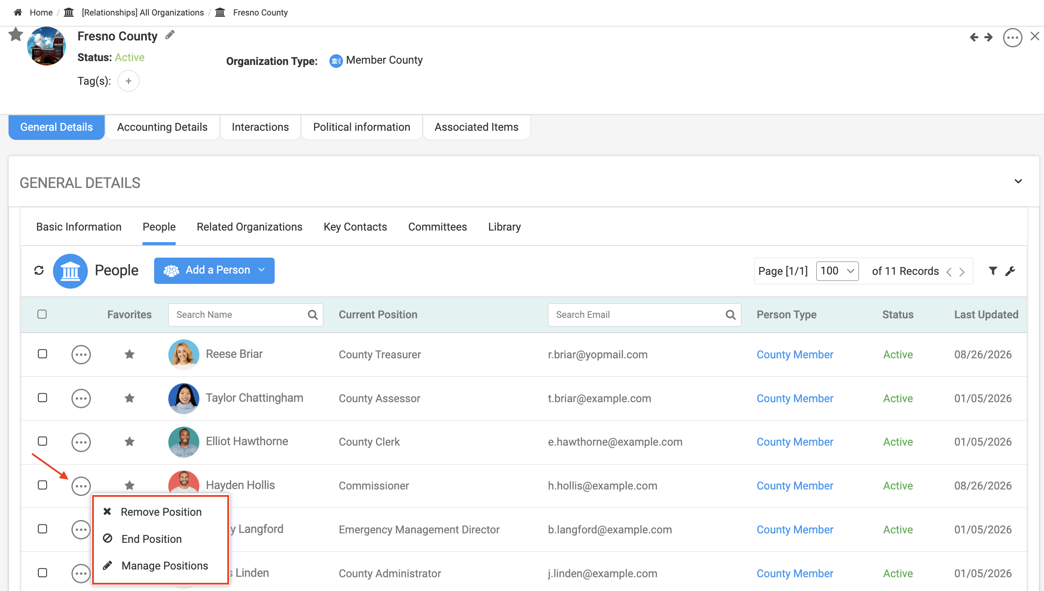The image size is (1044, 591).
Task: Change the 100 records per page dropdown
Action: (x=837, y=271)
